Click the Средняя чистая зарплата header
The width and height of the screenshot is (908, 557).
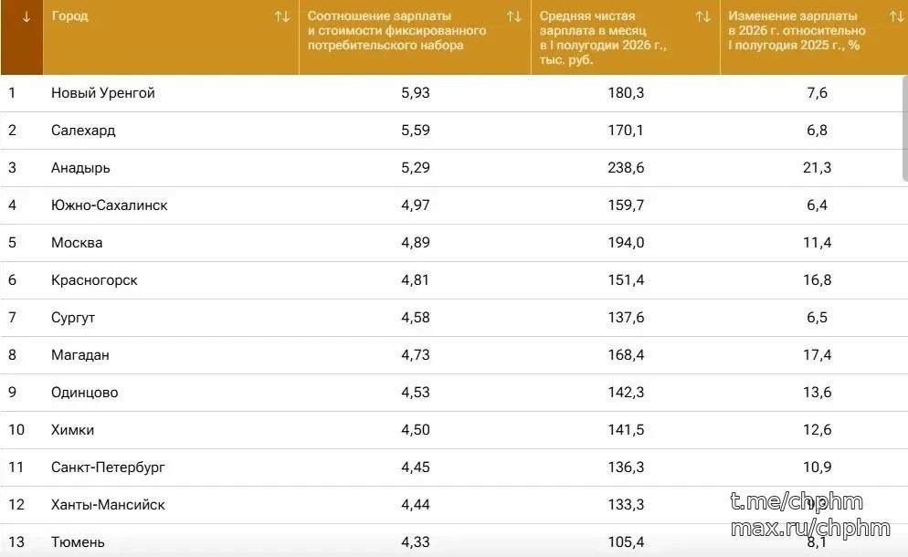pos(603,37)
